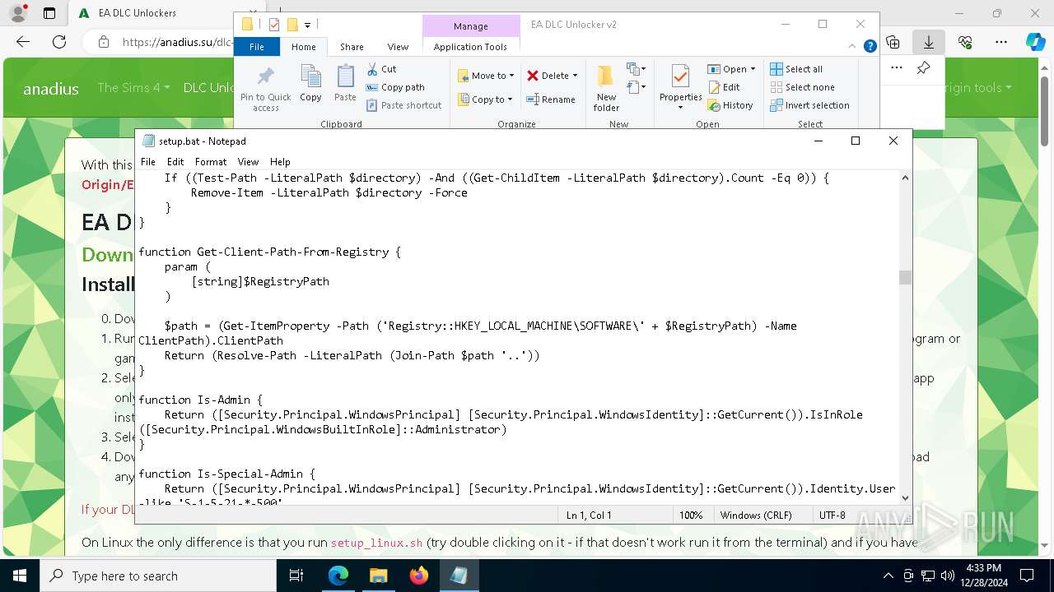Open the Edge profile avatar

18,13
